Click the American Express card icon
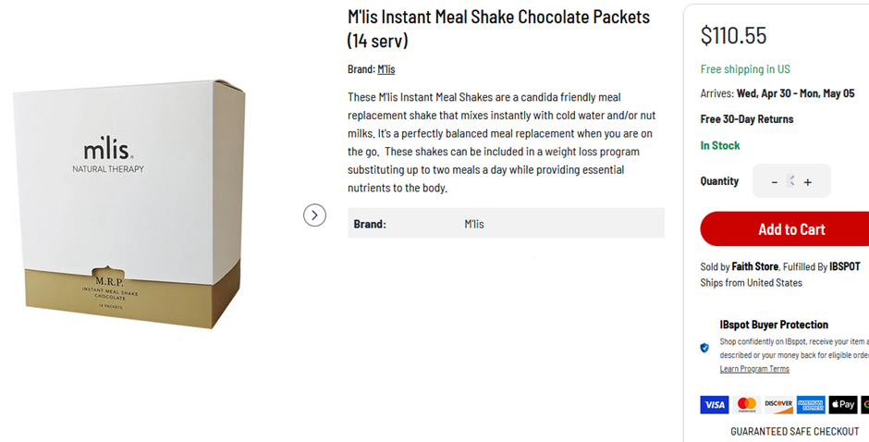Screen dimensions: 869x442 pos(811,404)
